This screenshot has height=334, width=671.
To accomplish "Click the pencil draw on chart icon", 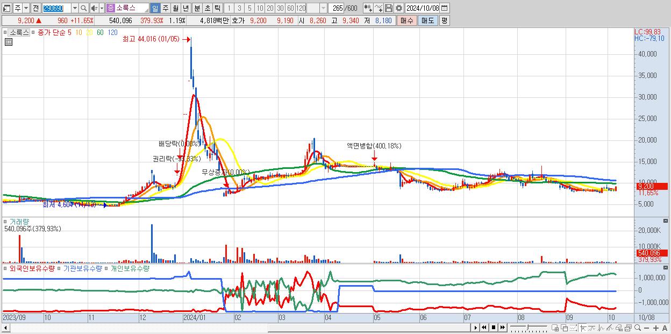I will click(610, 328).
